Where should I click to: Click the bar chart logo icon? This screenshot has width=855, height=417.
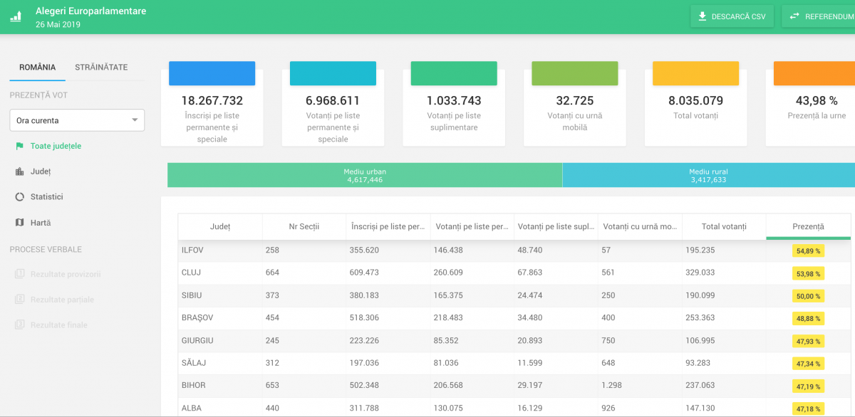[x=16, y=16]
